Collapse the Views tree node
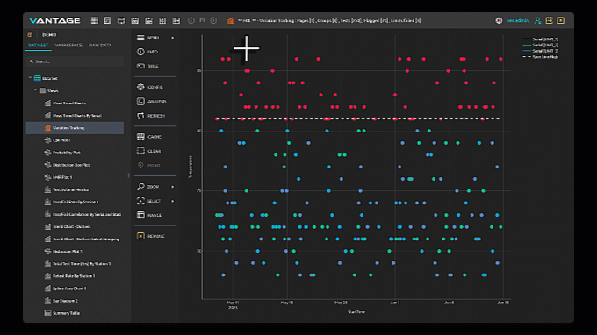The height and width of the screenshot is (335, 597). pyautogui.click(x=35, y=90)
